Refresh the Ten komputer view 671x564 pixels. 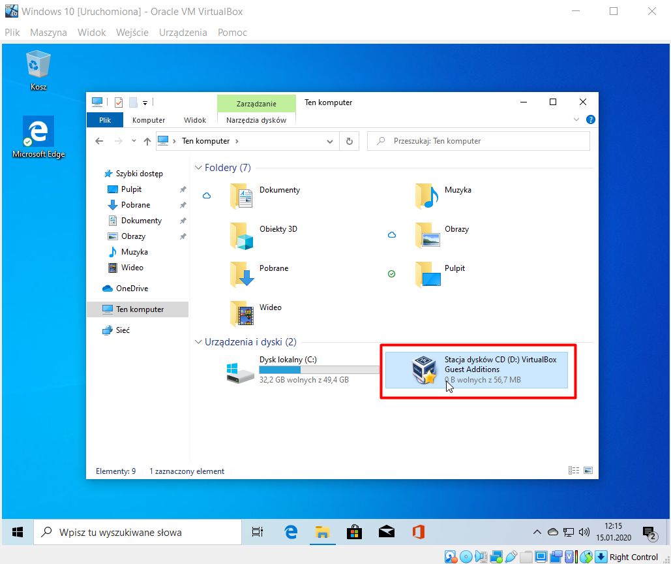click(350, 141)
